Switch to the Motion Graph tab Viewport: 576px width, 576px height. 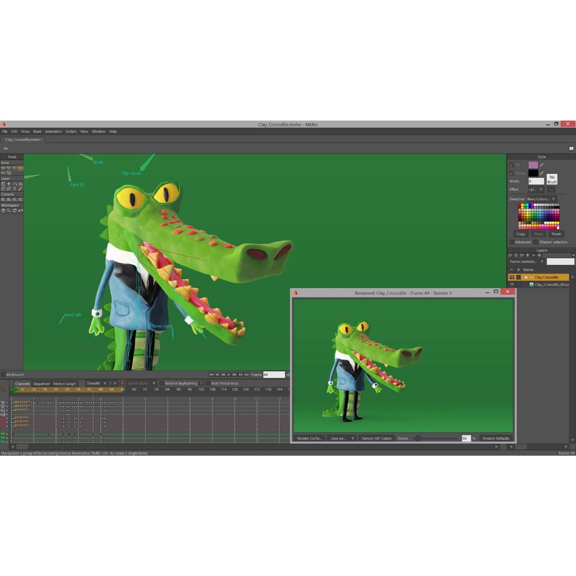(x=65, y=384)
